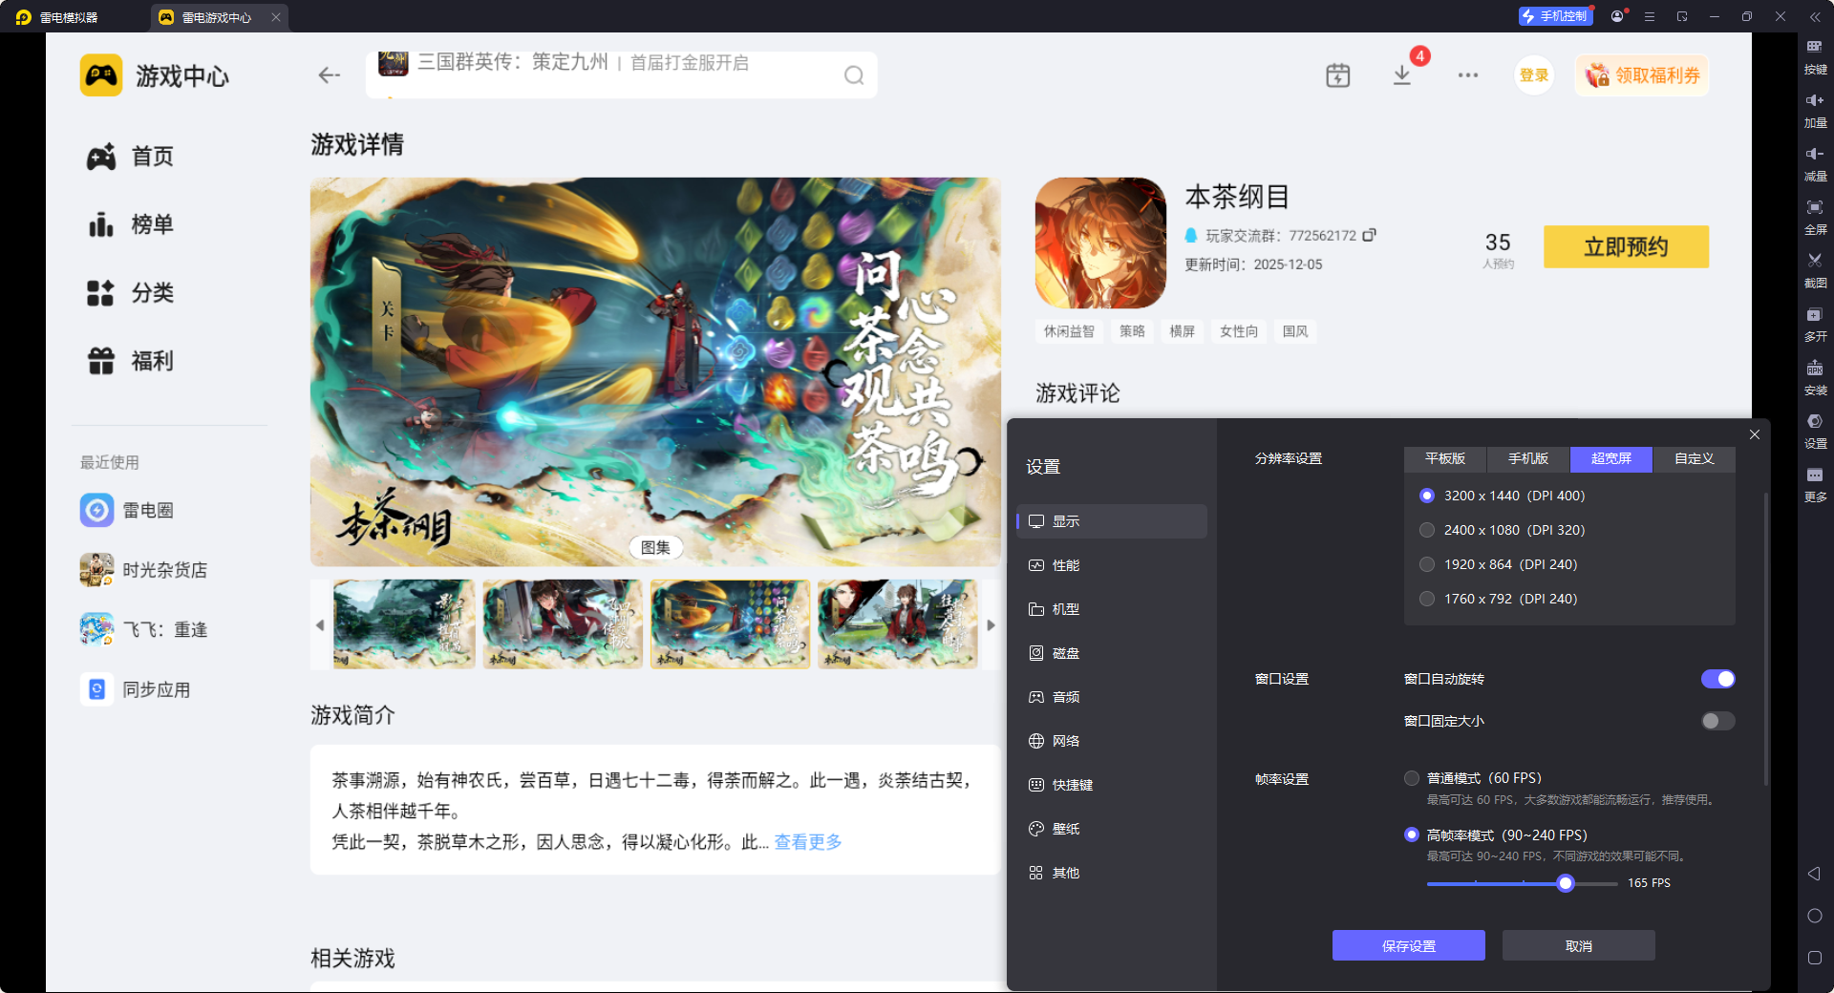This screenshot has height=993, width=1834.
Task: Click the game search input field
Action: [621, 75]
